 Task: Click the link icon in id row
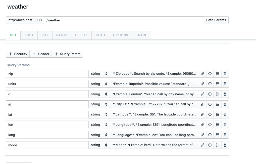pos(202,104)
